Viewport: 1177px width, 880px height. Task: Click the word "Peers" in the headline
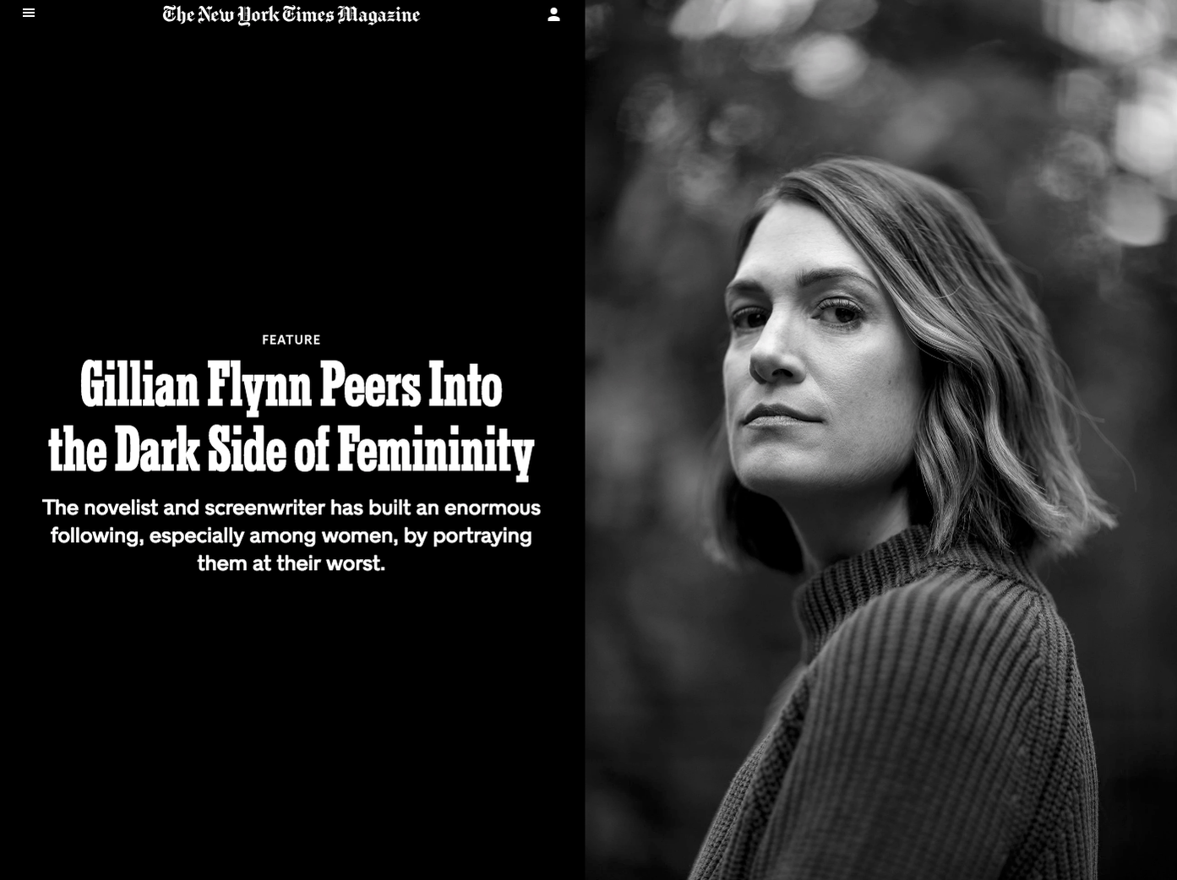pos(370,386)
